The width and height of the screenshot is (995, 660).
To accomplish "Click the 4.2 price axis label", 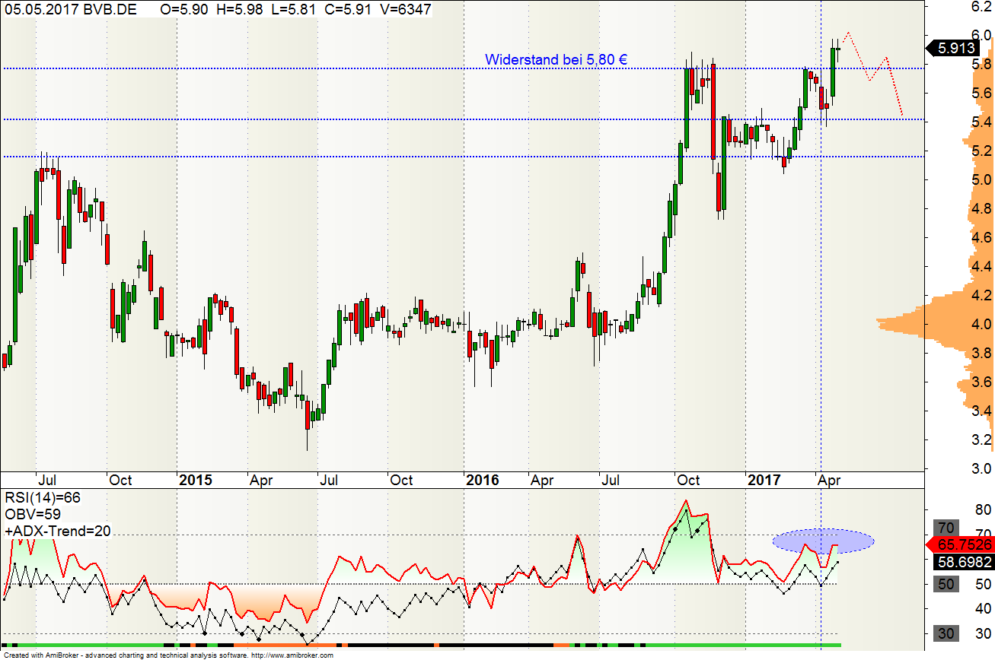I will click(981, 295).
